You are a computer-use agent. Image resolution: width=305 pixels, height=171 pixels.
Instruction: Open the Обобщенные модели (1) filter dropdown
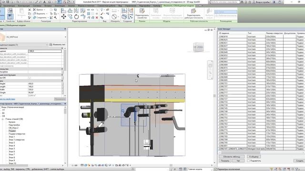click(x=47, y=45)
